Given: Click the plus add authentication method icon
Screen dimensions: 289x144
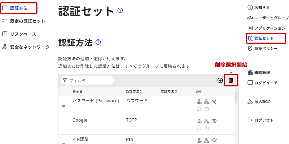Looking at the screenshot, I should coord(220,80).
